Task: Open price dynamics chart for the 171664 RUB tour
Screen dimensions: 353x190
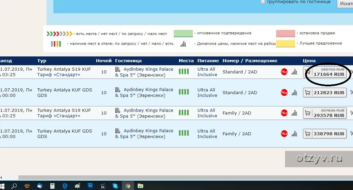Action: 294,72
